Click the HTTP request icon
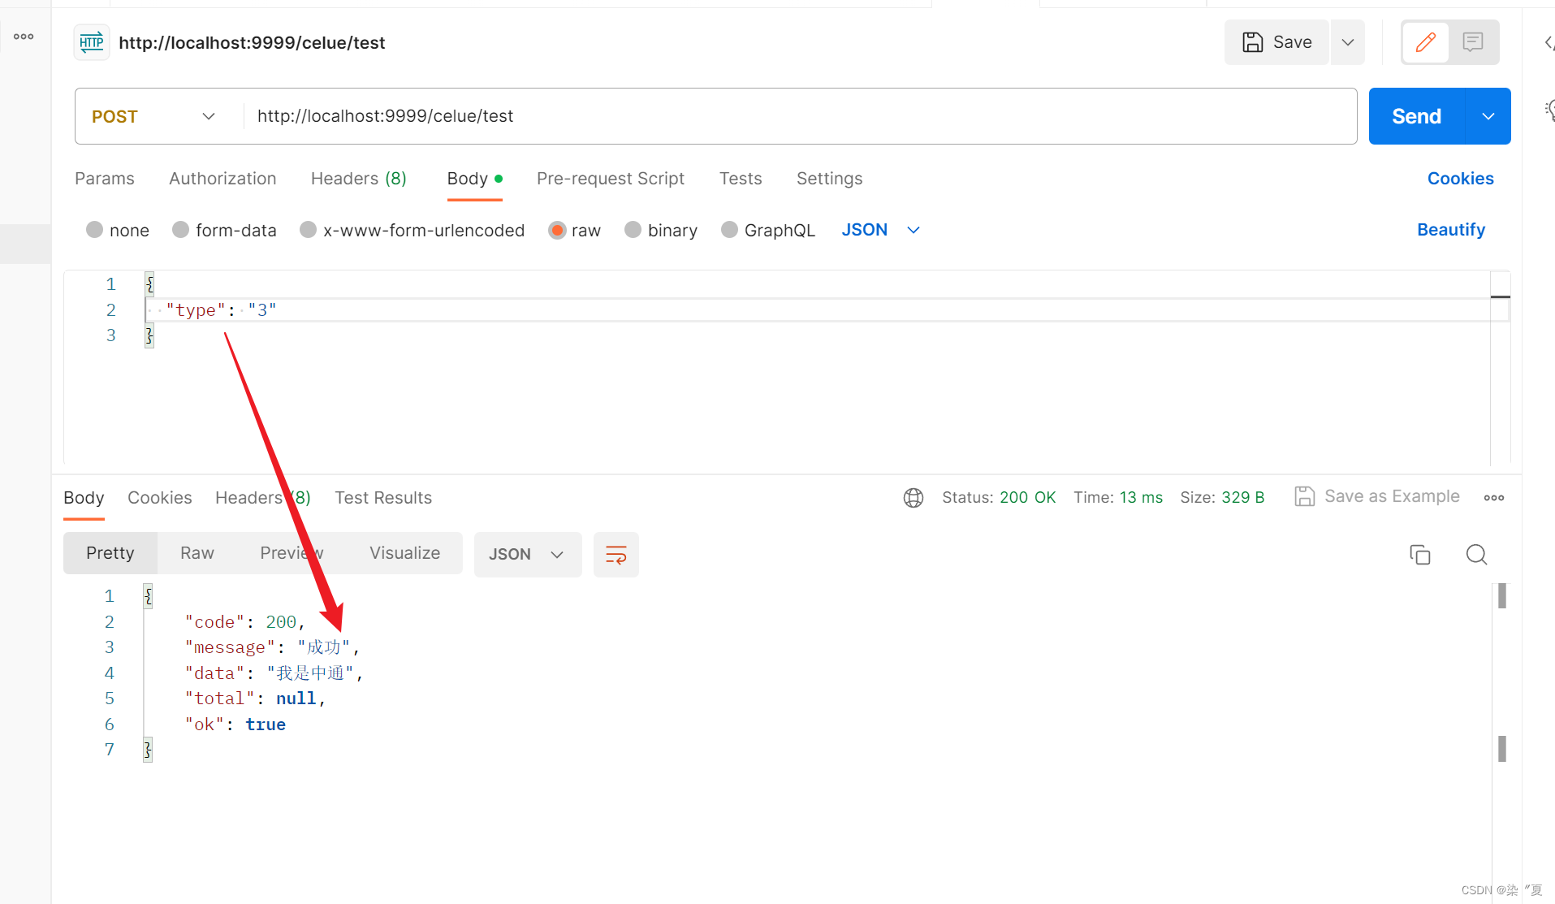This screenshot has height=904, width=1555. point(92,42)
